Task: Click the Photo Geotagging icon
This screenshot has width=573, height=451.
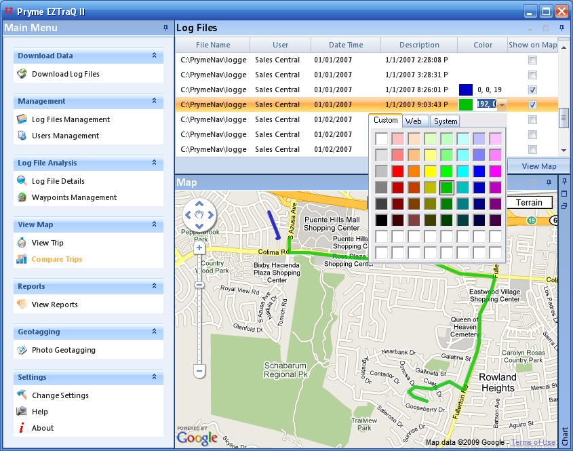Action: [x=22, y=350]
